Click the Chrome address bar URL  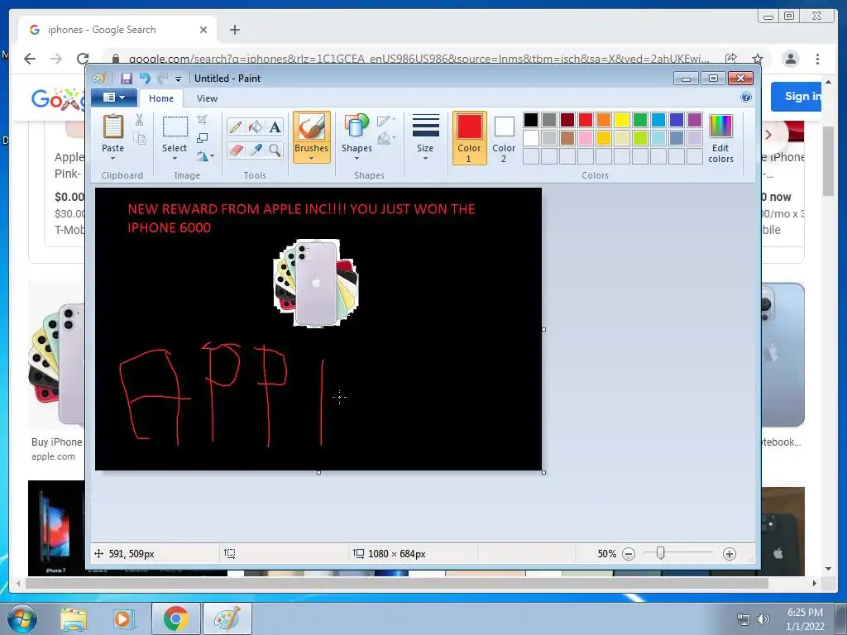pyautogui.click(x=419, y=59)
